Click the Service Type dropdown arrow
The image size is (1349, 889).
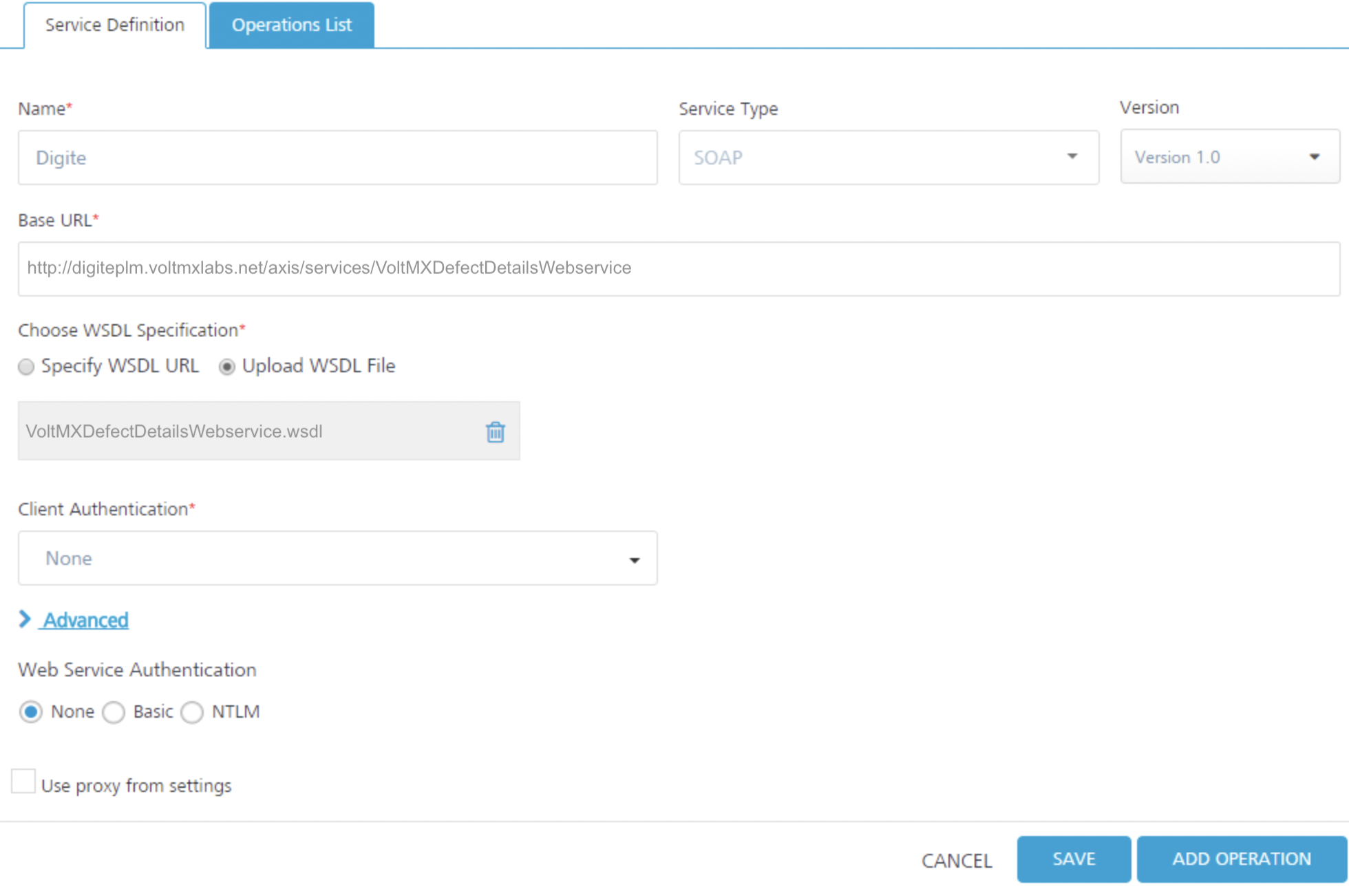(x=1072, y=157)
